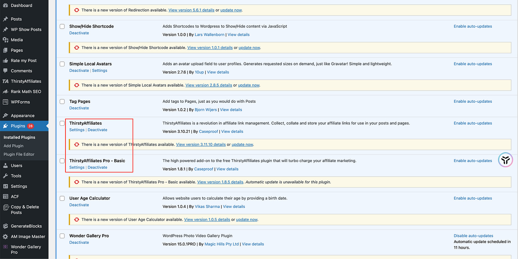The width and height of the screenshot is (518, 259).
Task: Open Simple Local Avatars Settings link
Action: (100, 71)
